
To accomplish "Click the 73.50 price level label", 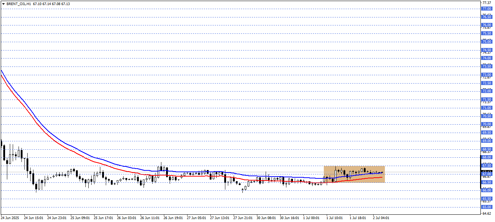I will tap(487, 66).
